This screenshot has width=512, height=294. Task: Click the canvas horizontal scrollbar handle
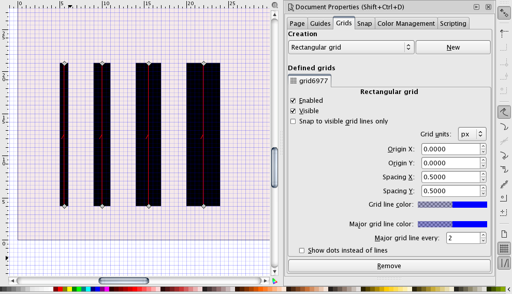coord(124,281)
